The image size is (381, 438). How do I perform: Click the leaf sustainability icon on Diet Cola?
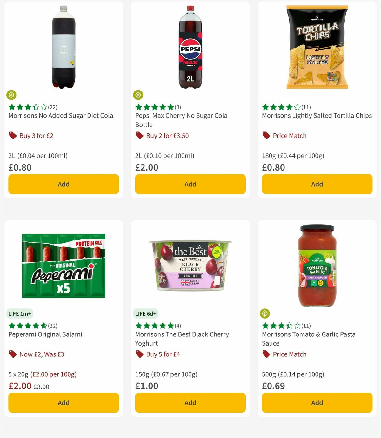[11, 95]
